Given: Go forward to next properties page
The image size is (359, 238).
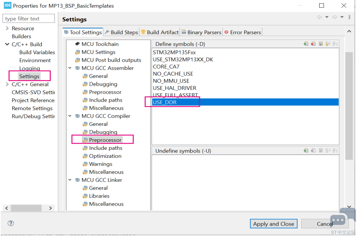Looking at the screenshot, I should (335, 17).
